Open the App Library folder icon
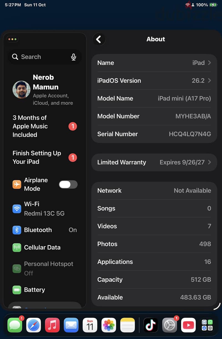 click(207, 325)
